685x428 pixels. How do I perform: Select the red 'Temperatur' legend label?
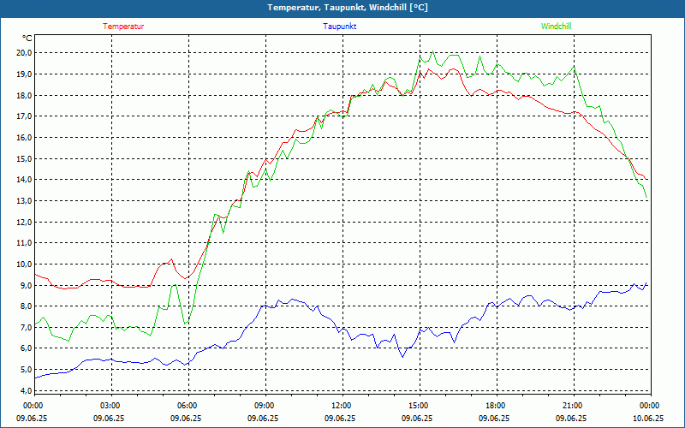click(x=123, y=27)
